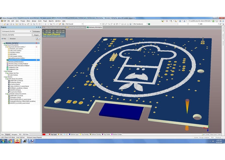Switch to the Navigator panel tab

(15, 134)
